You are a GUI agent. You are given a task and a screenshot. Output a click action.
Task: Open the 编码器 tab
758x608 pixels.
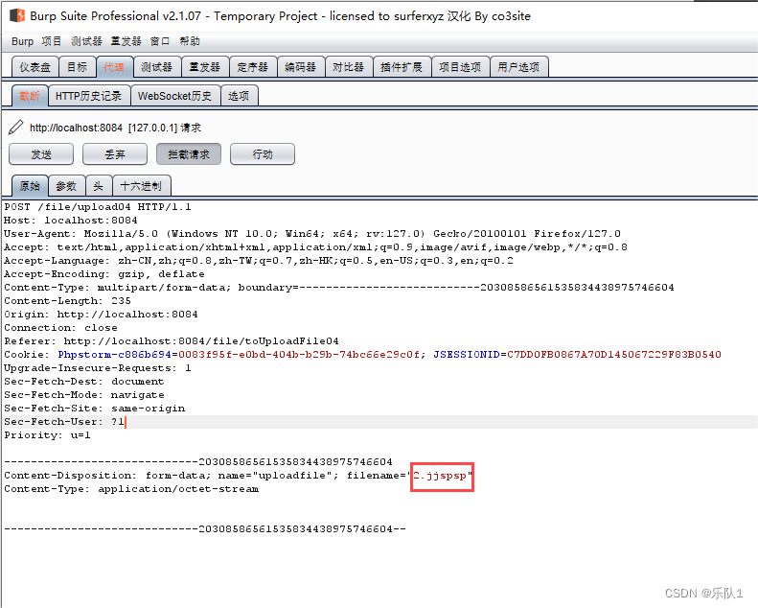tap(300, 67)
